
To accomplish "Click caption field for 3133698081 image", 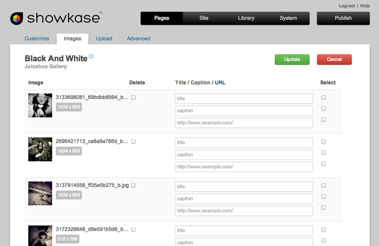I will [244, 111].
